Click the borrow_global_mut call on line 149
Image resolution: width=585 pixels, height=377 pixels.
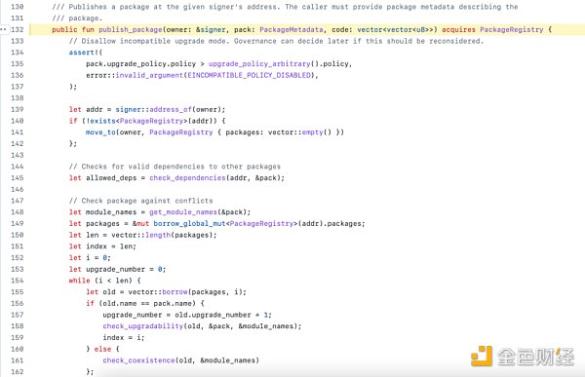tap(189, 223)
